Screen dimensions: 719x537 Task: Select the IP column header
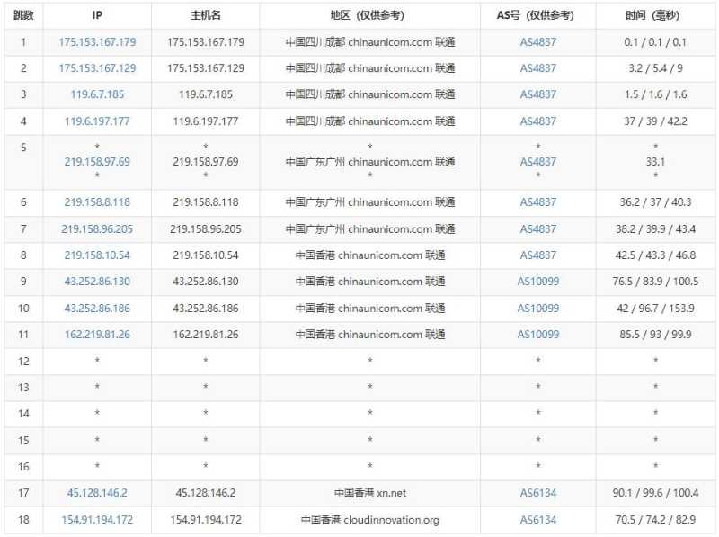(x=97, y=15)
